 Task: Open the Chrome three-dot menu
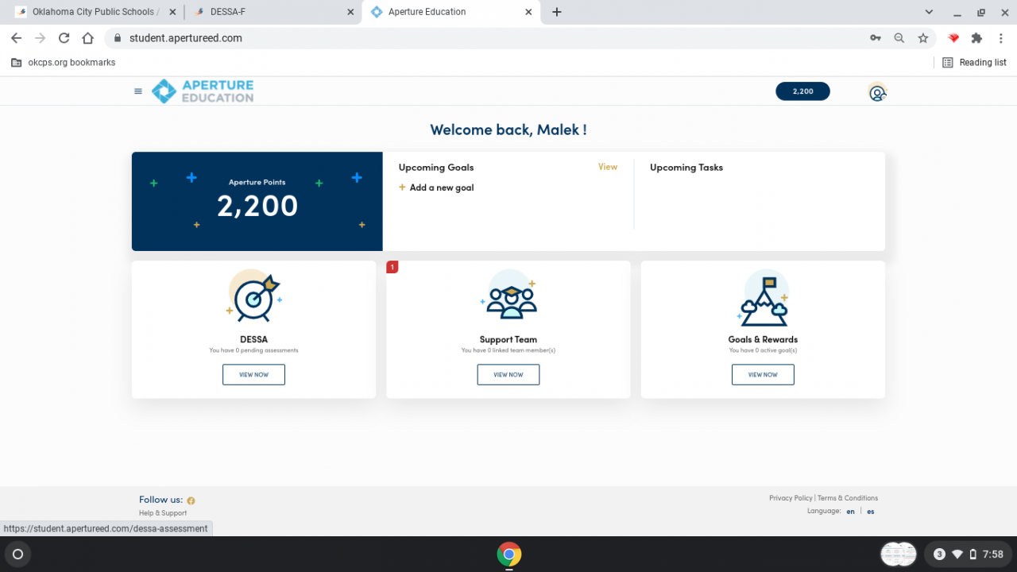[1001, 38]
